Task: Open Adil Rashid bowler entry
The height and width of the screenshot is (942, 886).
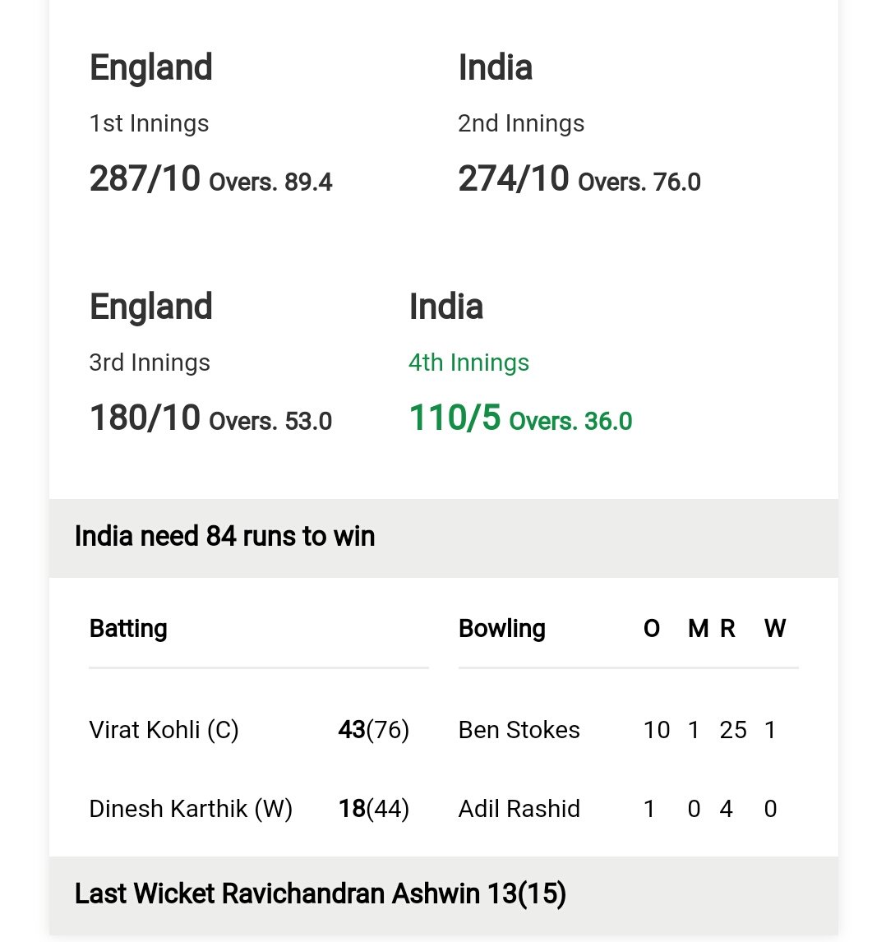Action: point(519,809)
